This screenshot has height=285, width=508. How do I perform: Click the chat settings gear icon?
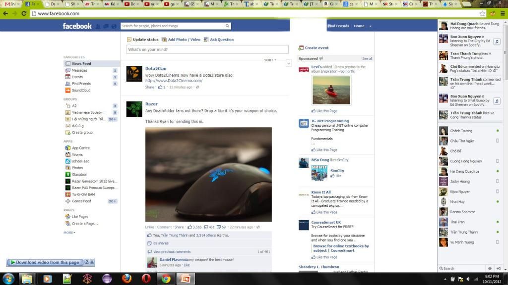click(490, 268)
